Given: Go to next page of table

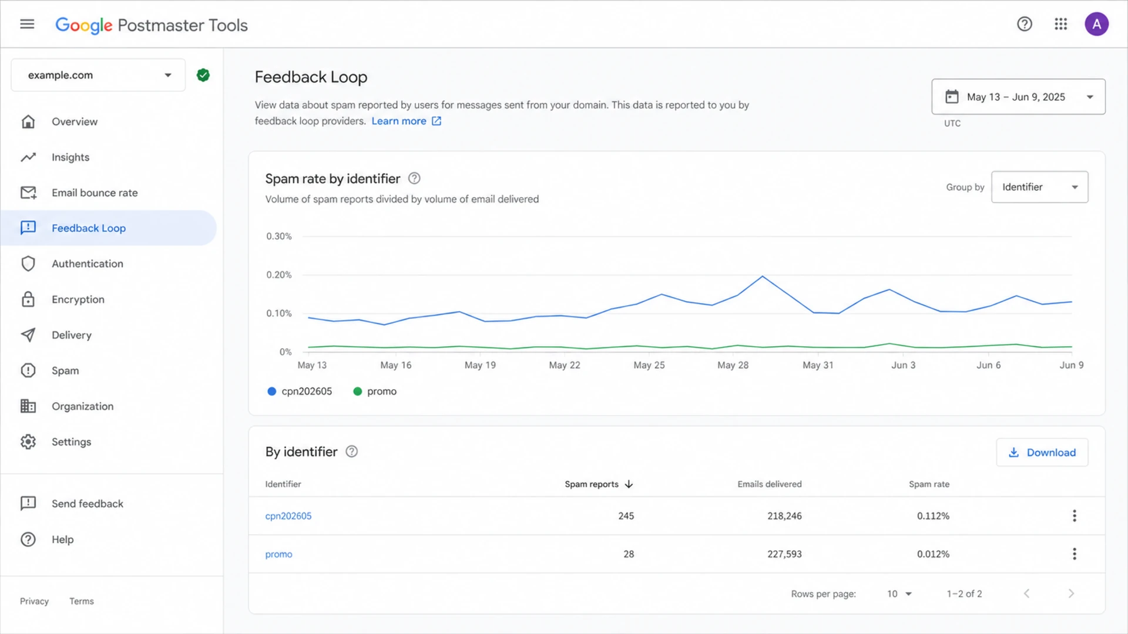Looking at the screenshot, I should pyautogui.click(x=1071, y=593).
